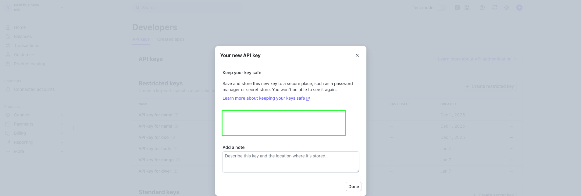
Task: Click the Home sidebar icon
Action: click(x=8, y=27)
